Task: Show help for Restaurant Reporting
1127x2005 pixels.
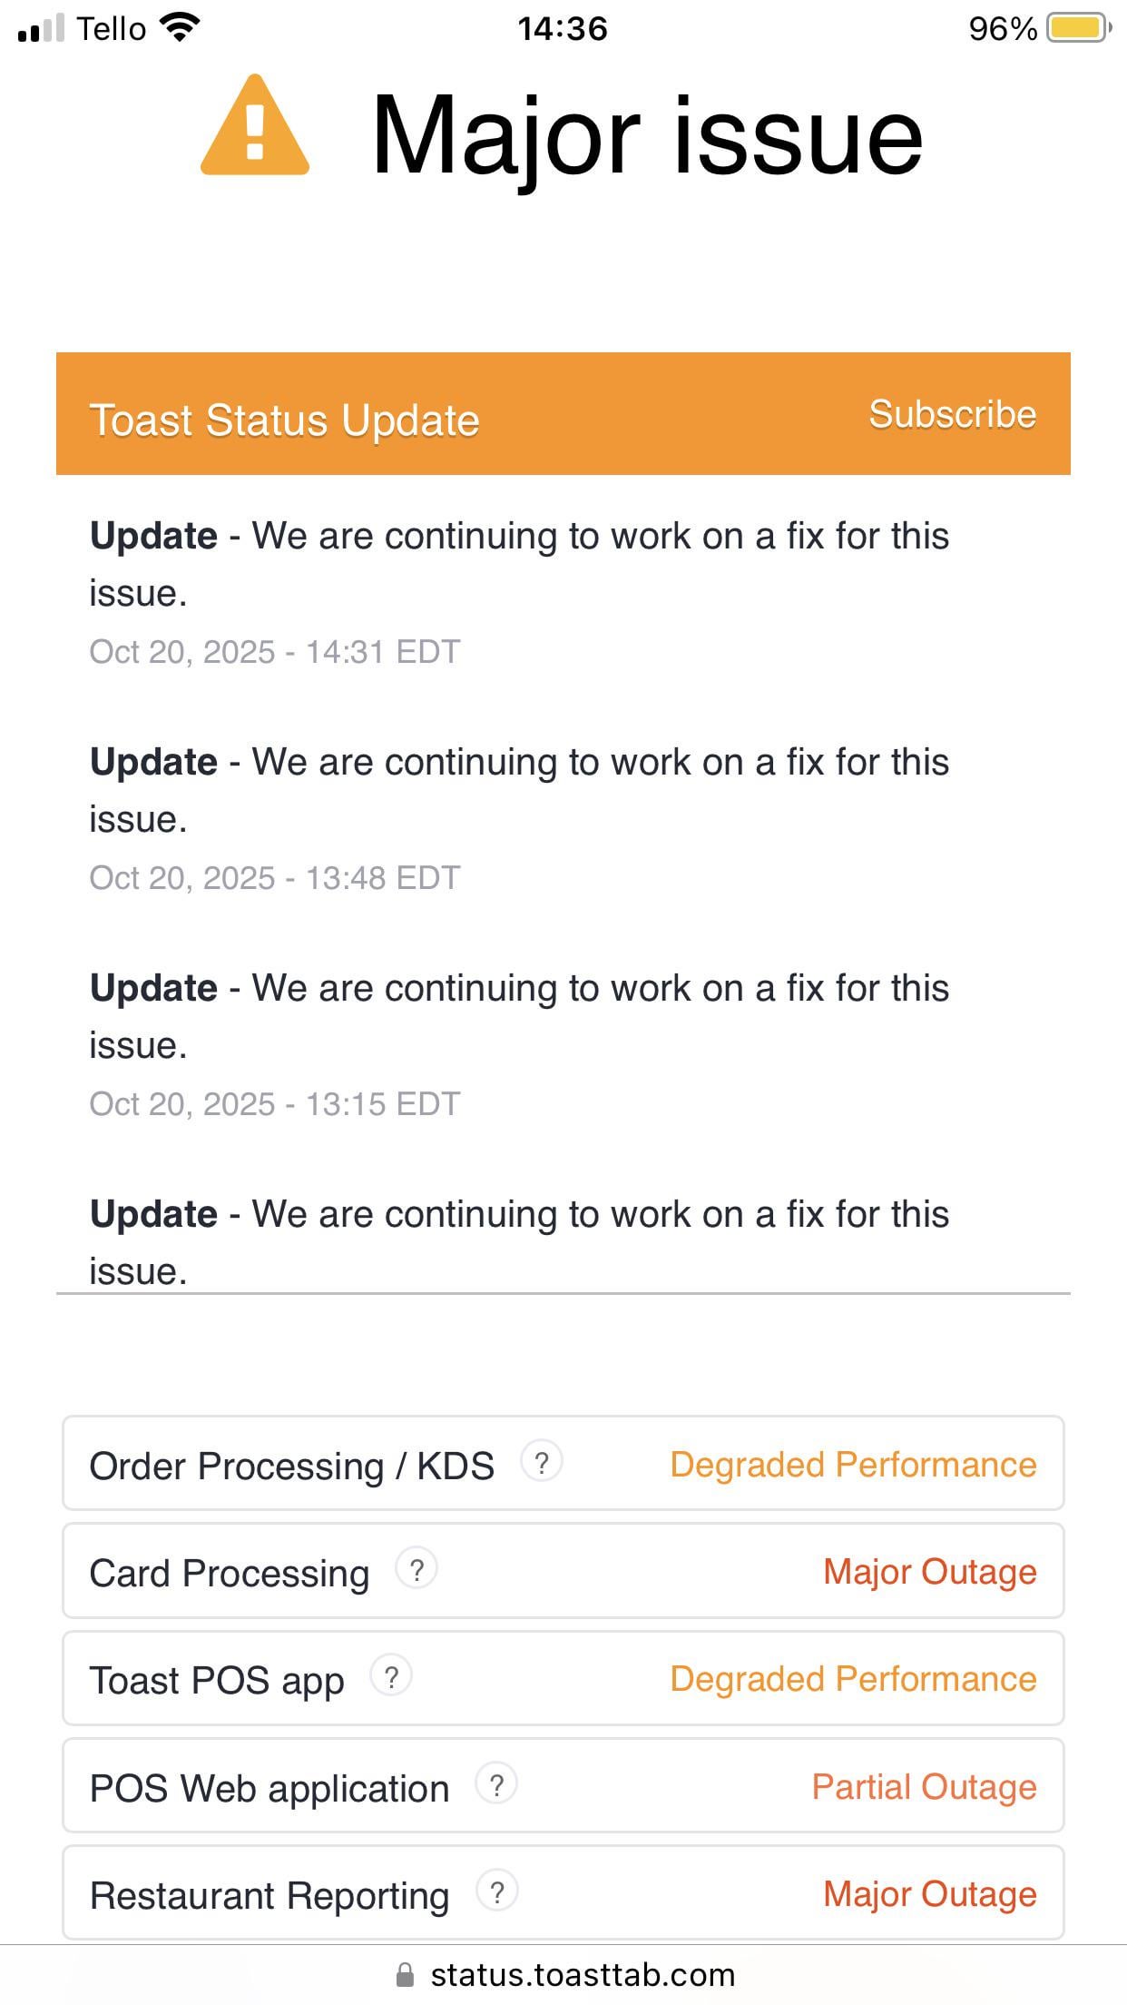Action: pos(497,1891)
